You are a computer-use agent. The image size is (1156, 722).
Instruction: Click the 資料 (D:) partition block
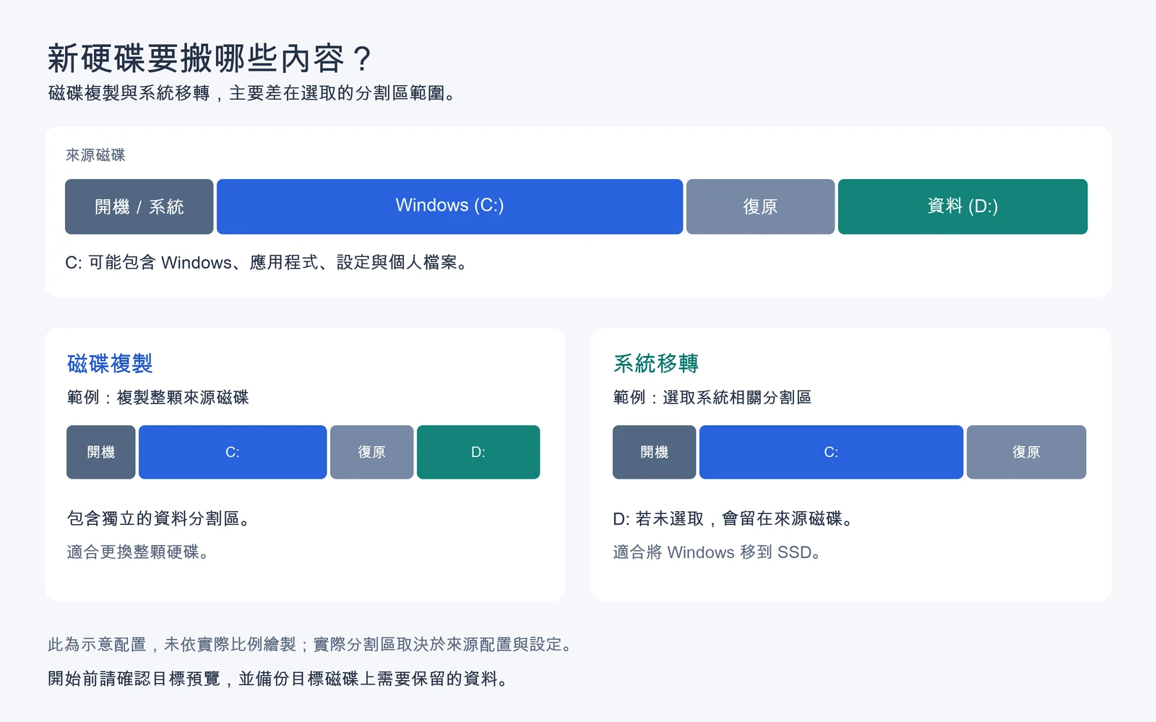(x=962, y=206)
